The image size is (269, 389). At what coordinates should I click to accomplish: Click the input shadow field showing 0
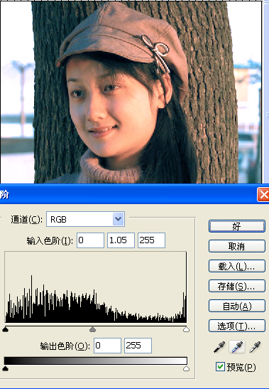click(90, 240)
